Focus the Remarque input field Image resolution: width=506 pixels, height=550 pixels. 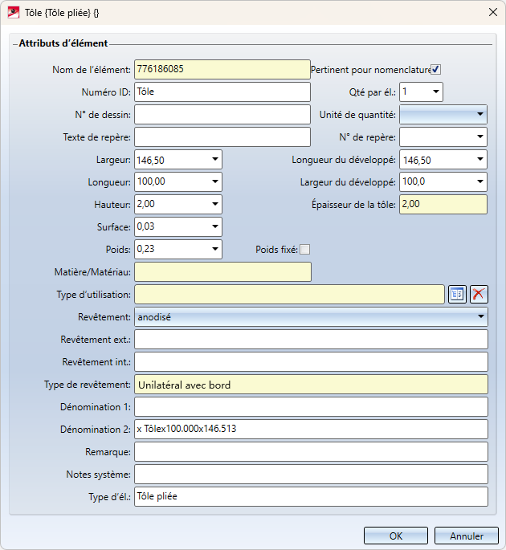pos(312,452)
